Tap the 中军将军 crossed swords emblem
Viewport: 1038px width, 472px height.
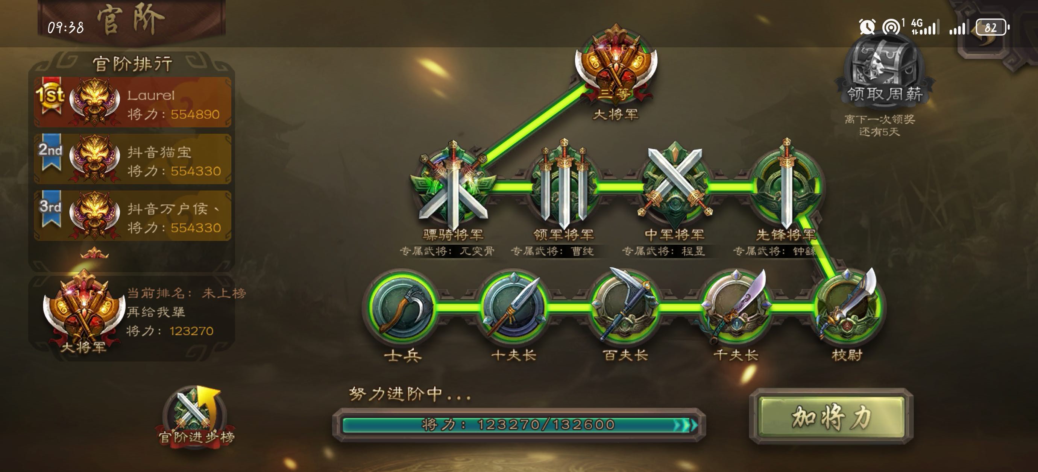675,186
